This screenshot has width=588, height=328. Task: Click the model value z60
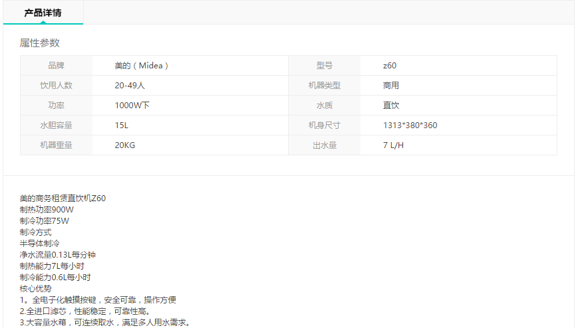[x=390, y=66]
